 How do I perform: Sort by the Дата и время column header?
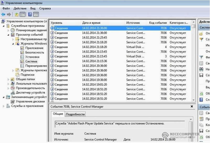pos(91,23)
